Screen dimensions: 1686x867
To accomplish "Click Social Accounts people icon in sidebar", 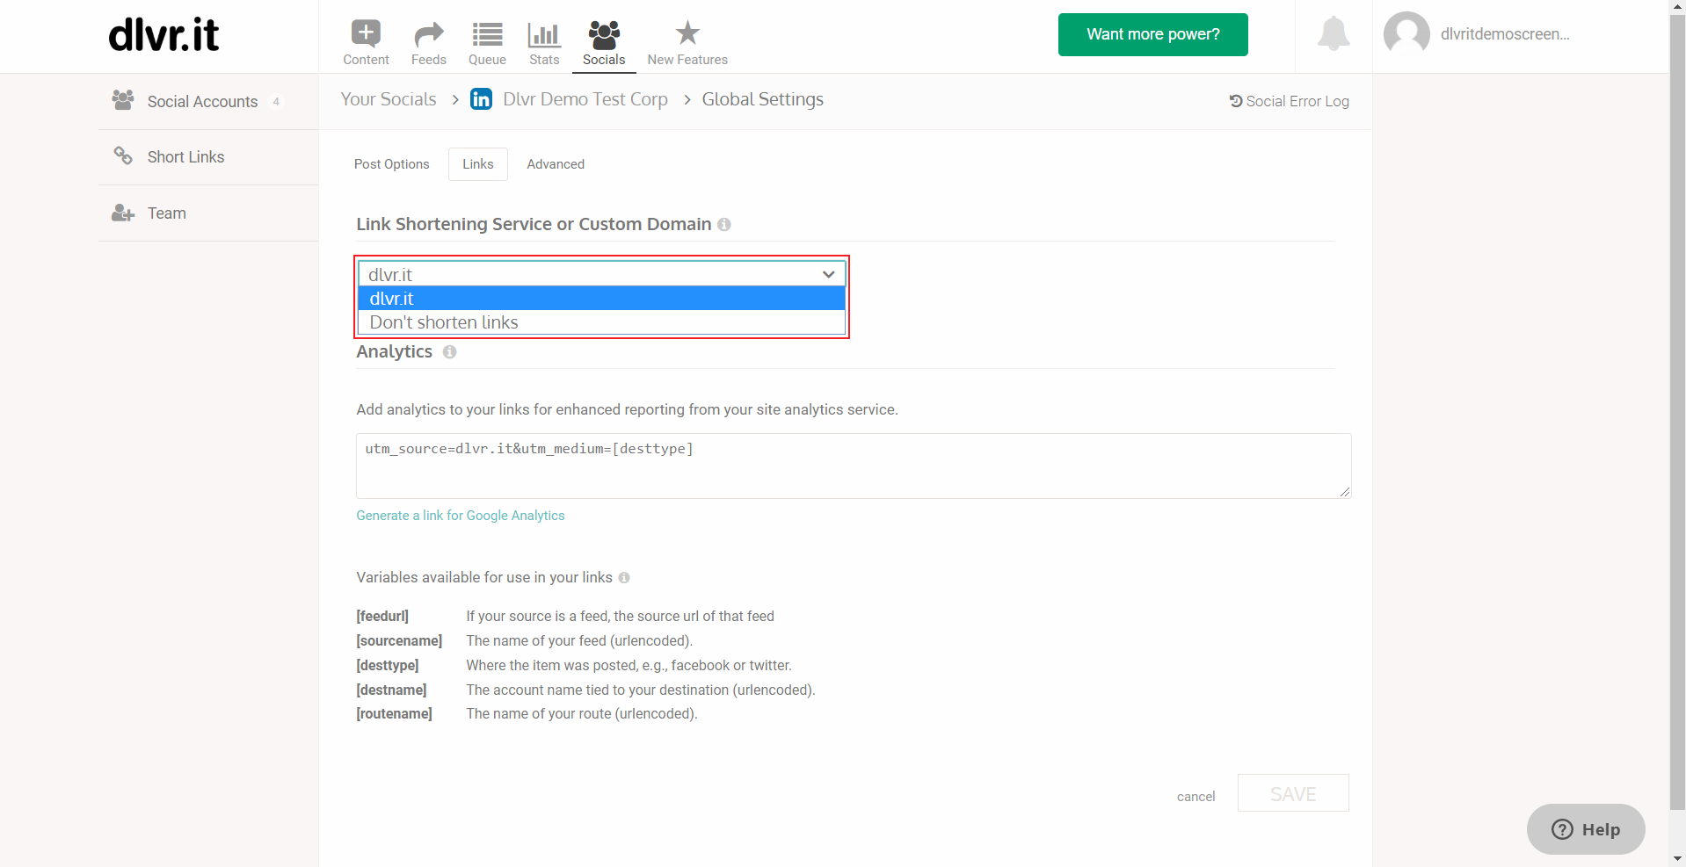I will pos(123,100).
